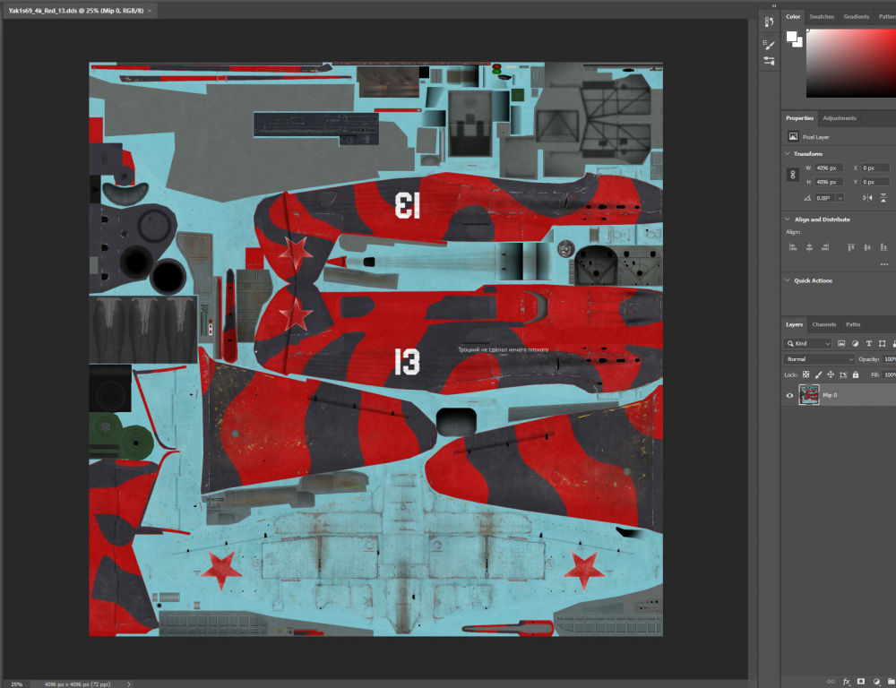Create a new layer group folder
Screen dimensions: 896x688
(x=890, y=682)
